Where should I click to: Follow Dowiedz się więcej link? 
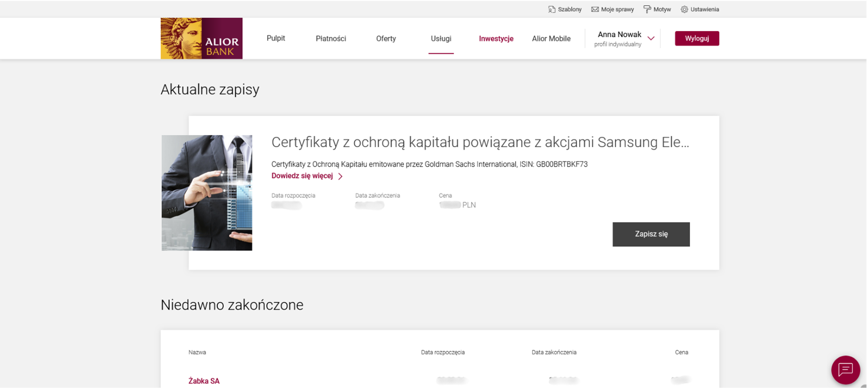tap(302, 176)
